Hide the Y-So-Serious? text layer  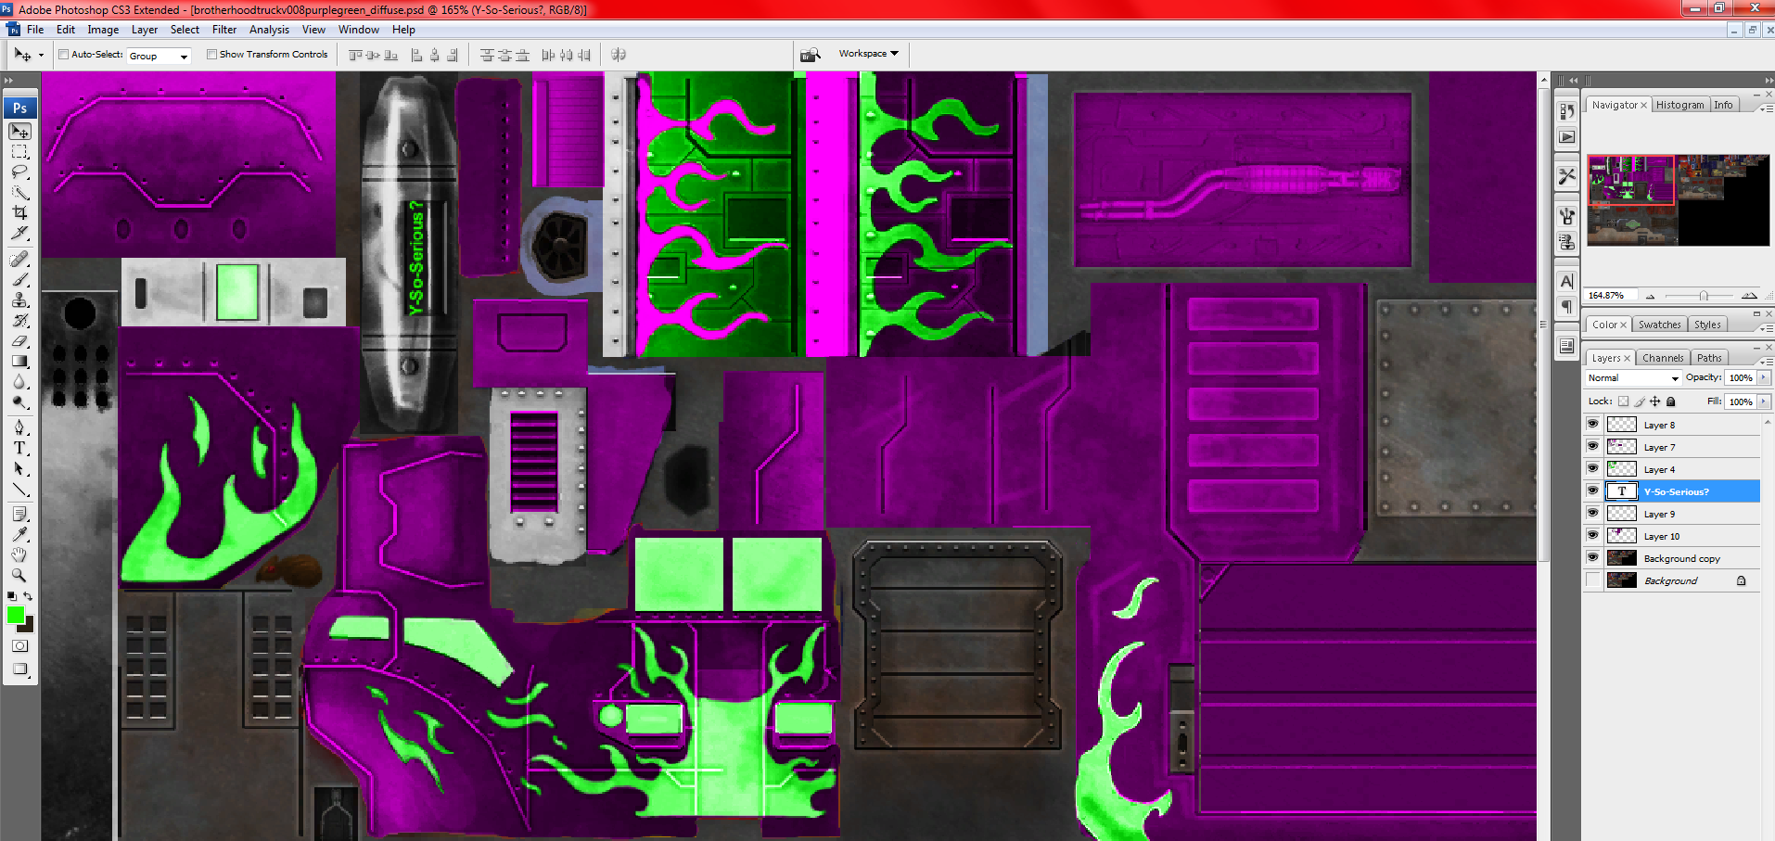point(1593,491)
